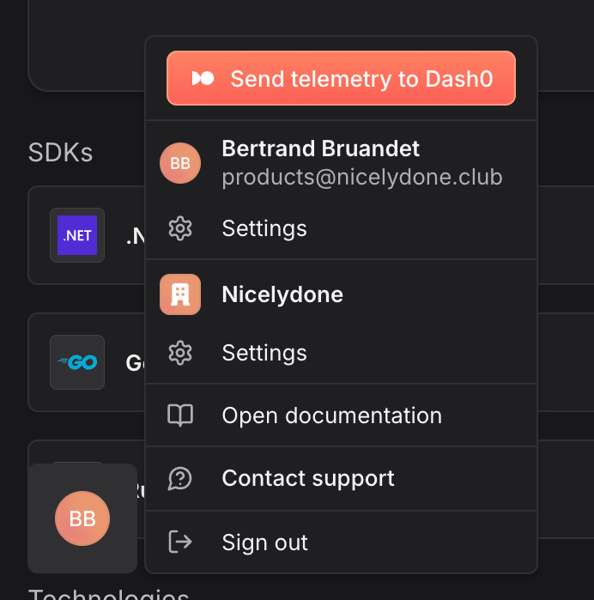The image size is (594, 600).
Task: Click the products@nicelydone.club email text
Action: (x=361, y=177)
